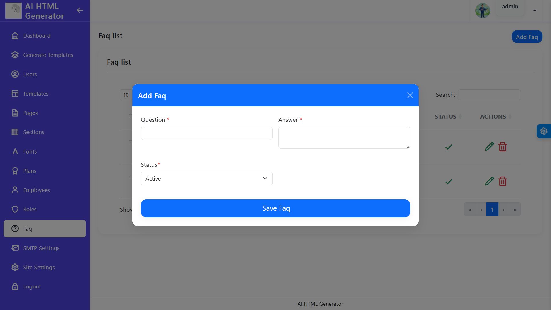Screen dimensions: 551x310
Task: Open the floating gear settings panel
Action: tap(544, 131)
